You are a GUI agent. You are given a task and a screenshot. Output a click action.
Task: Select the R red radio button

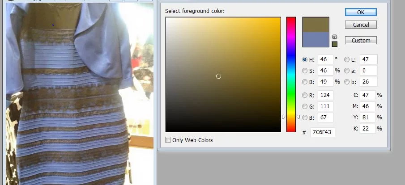click(304, 96)
